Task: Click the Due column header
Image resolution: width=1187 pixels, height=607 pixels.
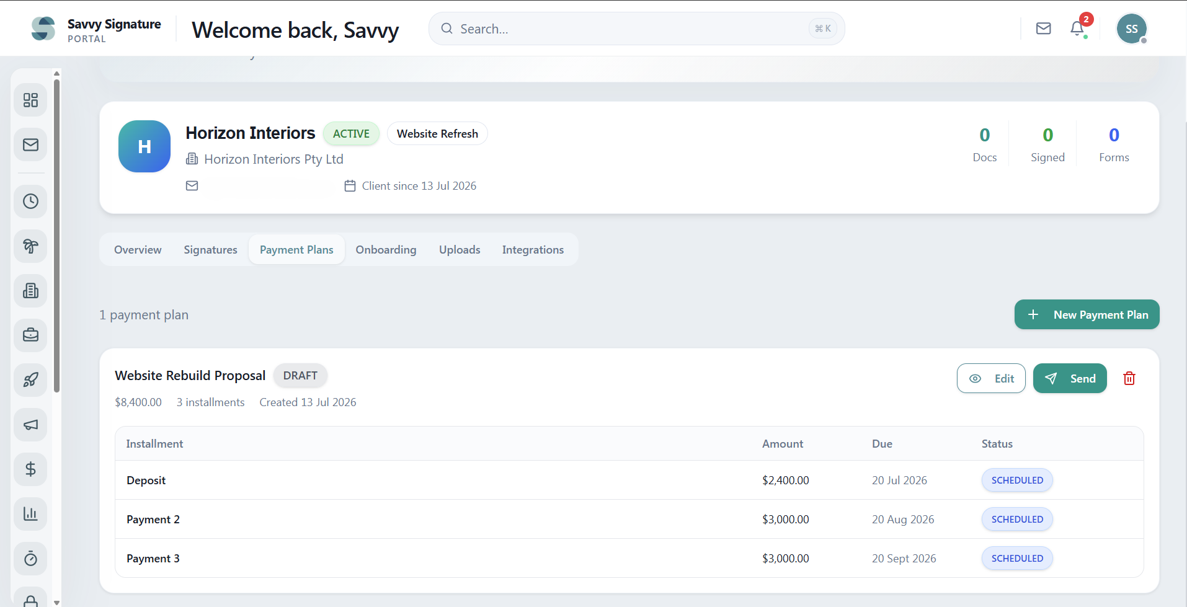Action: click(882, 444)
